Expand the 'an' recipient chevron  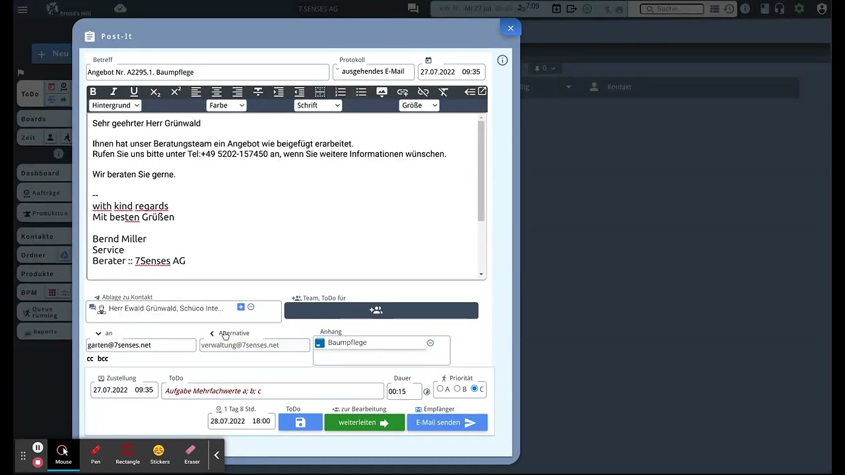(x=98, y=333)
